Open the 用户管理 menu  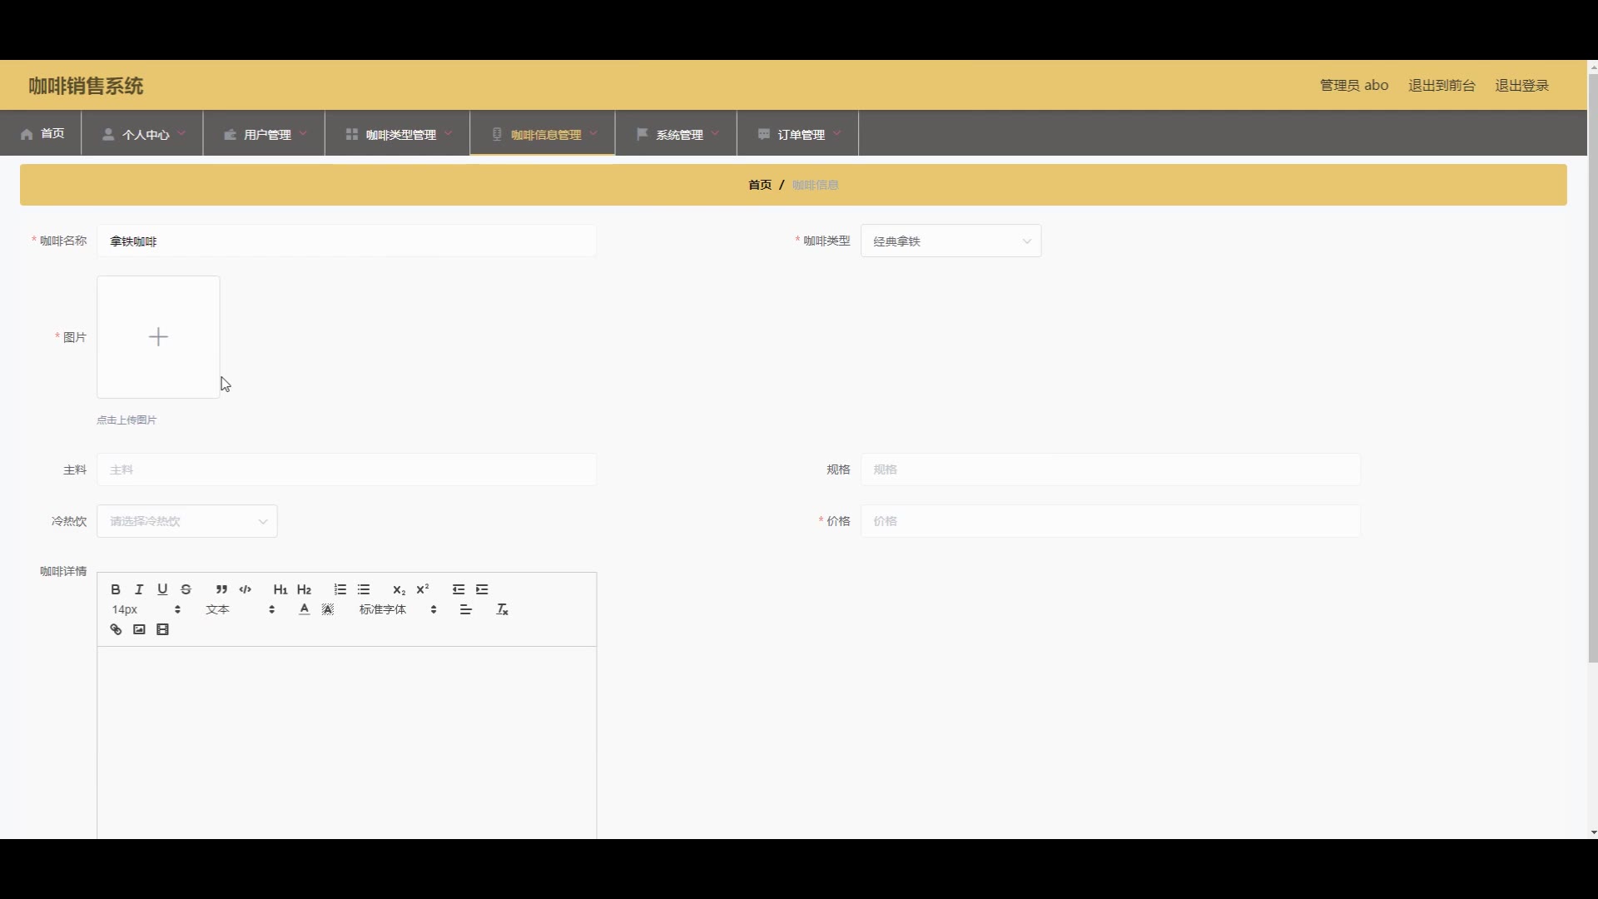click(x=265, y=134)
